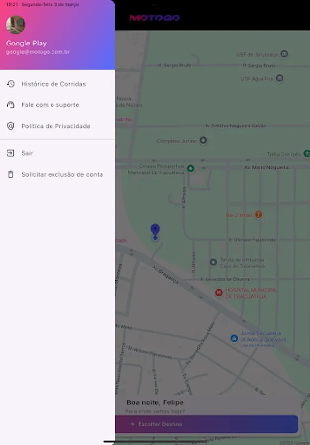Click the logout arrow icon
The image size is (310, 445).
[11, 153]
